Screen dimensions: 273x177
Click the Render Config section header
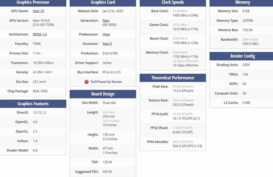(241, 56)
